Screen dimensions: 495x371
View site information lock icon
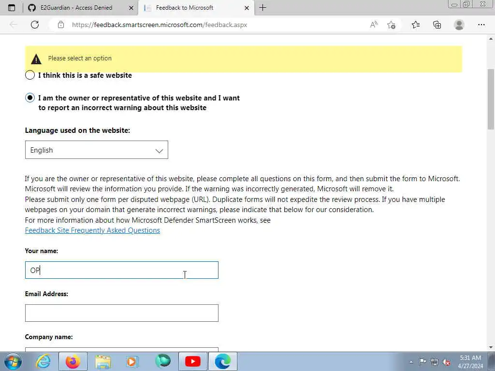click(61, 25)
